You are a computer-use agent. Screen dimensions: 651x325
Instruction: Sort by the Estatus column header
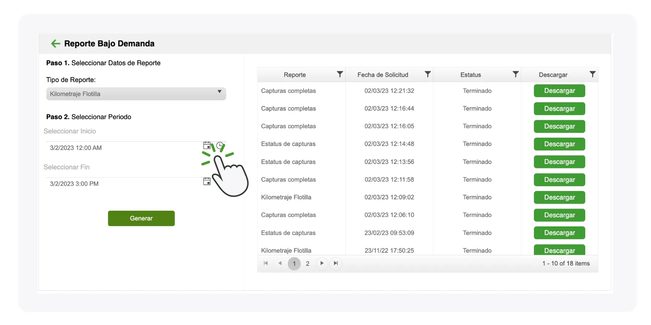pyautogui.click(x=471, y=75)
